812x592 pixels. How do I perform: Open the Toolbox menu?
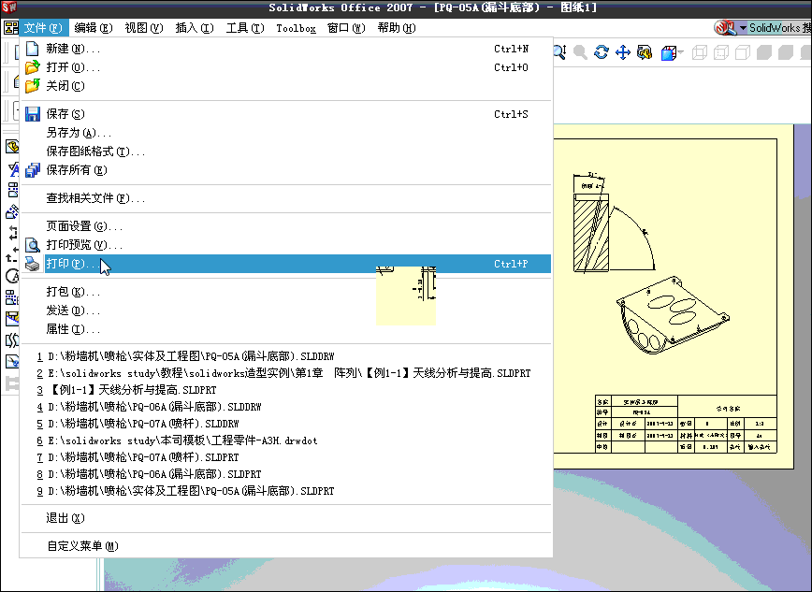296,28
